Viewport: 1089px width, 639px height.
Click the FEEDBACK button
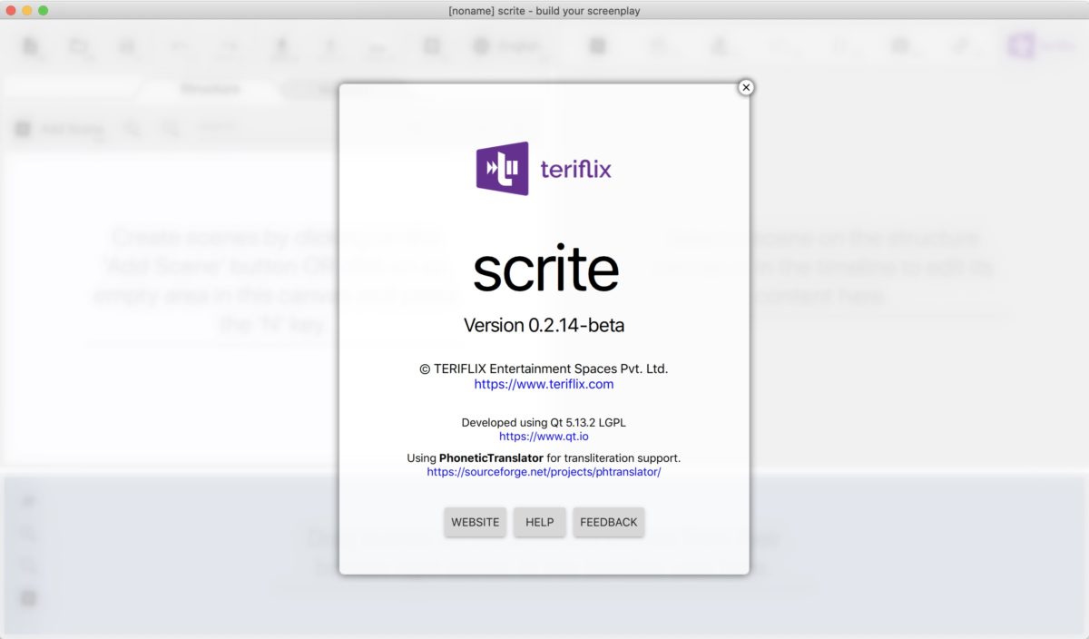pos(609,522)
